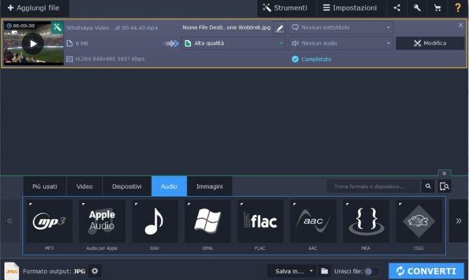The height and width of the screenshot is (280, 469).
Task: Open the share icon in top bar
Action: pyautogui.click(x=397, y=8)
